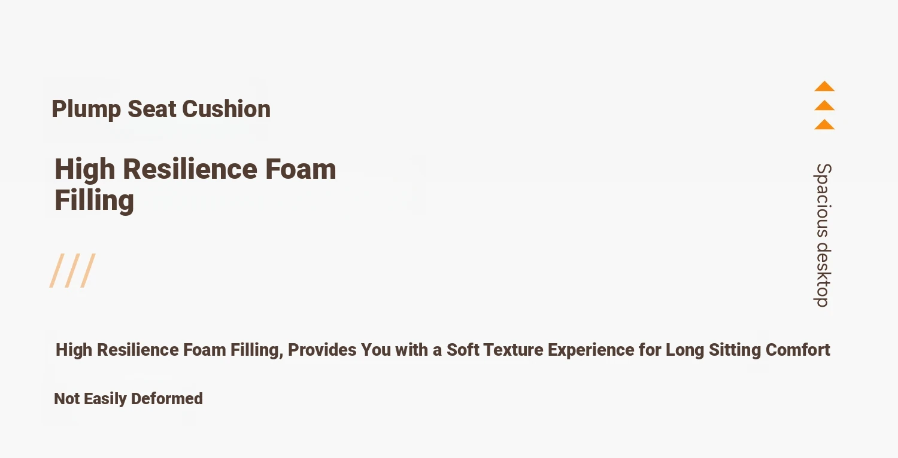Click the word "Spacious" in the vertical label
898x458 pixels.
(824, 200)
